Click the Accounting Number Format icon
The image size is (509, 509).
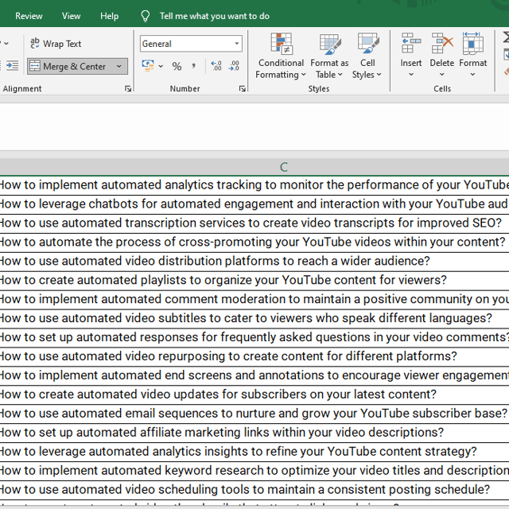click(148, 66)
